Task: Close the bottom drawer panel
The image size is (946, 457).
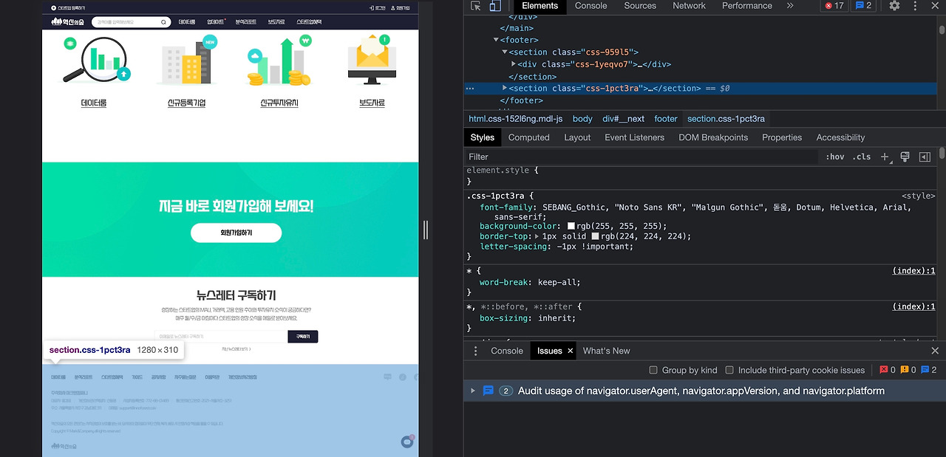Action: pyautogui.click(x=935, y=351)
